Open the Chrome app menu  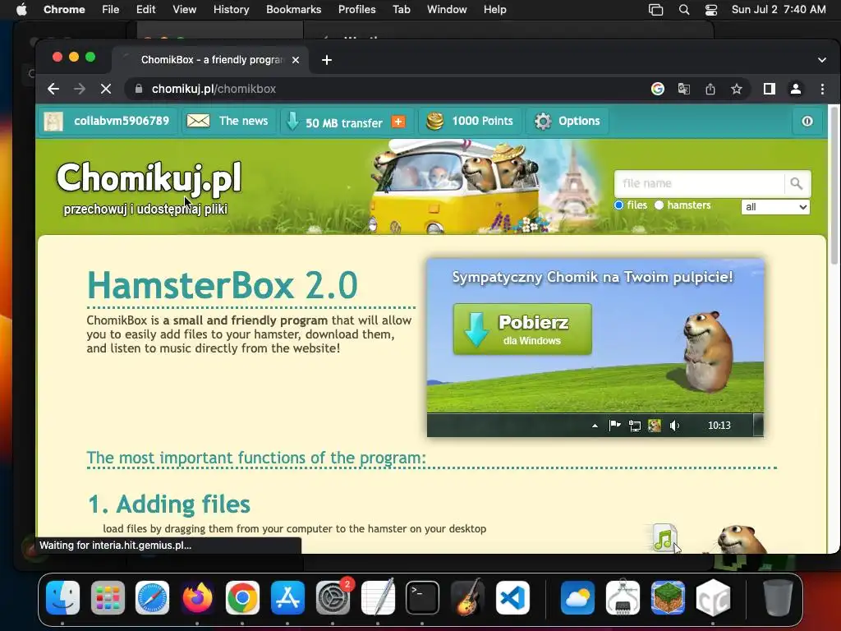pyautogui.click(x=64, y=10)
